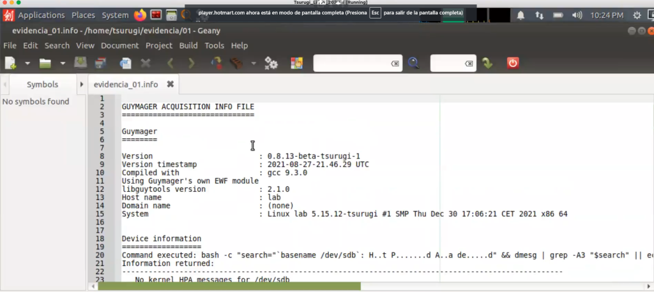
Task: Switch to evidencia_01.info document tab
Action: [x=126, y=85]
